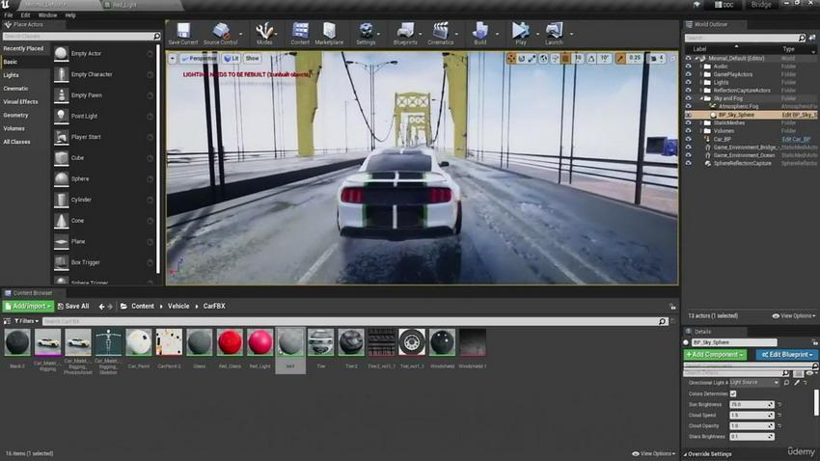Click the Show button in viewport
This screenshot has height=461, width=820.
pyautogui.click(x=252, y=59)
